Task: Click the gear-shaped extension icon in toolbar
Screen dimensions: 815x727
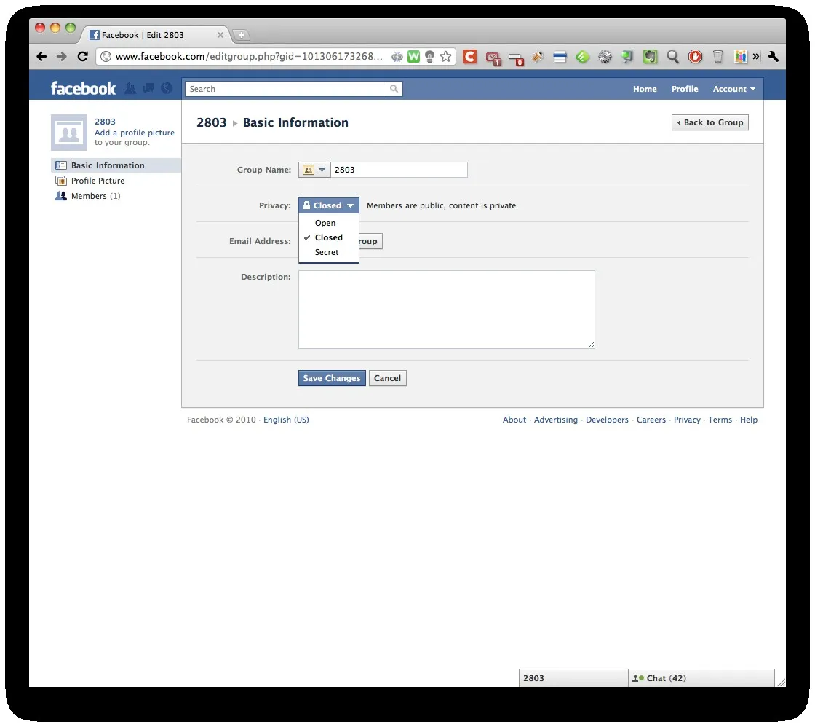Action: point(605,57)
